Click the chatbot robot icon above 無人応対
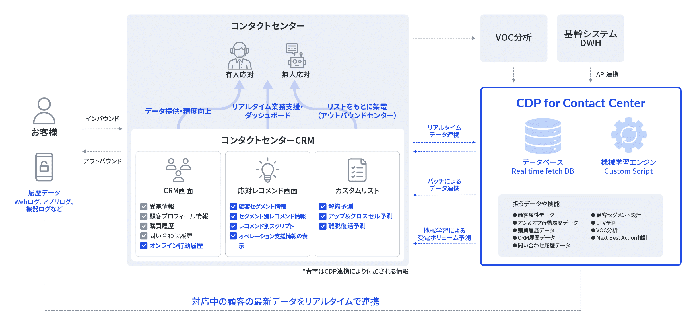This screenshot has width=691, height=320. (296, 56)
